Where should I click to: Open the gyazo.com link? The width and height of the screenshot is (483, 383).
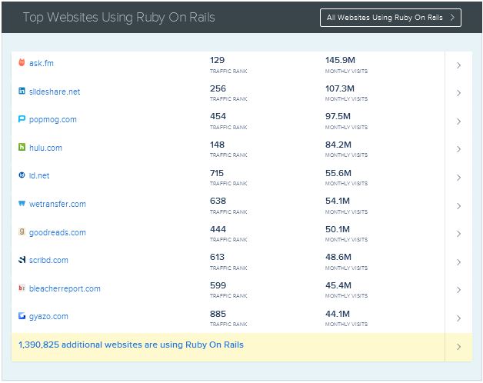tap(48, 316)
